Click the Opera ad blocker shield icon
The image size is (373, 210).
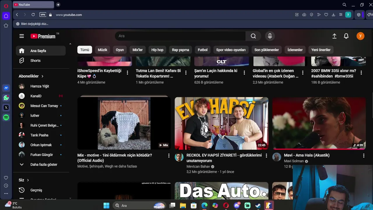tap(312, 15)
